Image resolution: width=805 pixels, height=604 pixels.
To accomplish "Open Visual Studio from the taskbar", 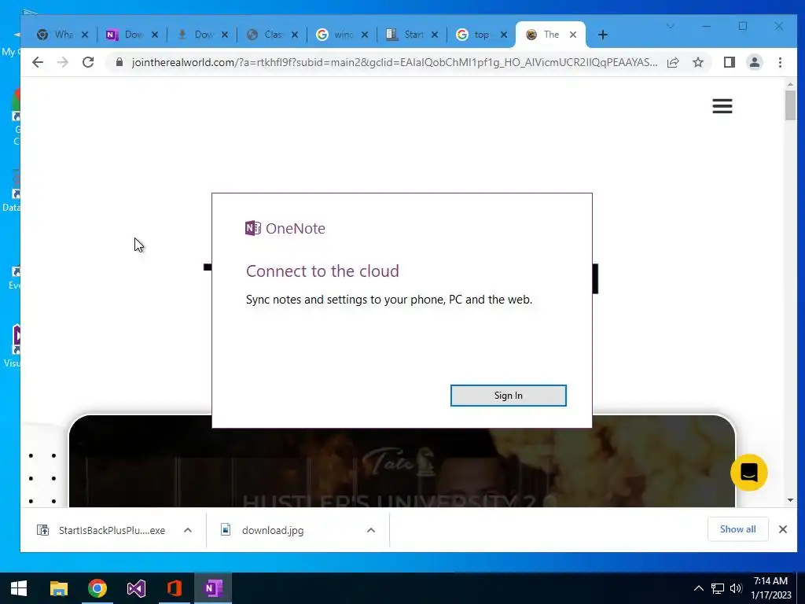I will (x=136, y=588).
